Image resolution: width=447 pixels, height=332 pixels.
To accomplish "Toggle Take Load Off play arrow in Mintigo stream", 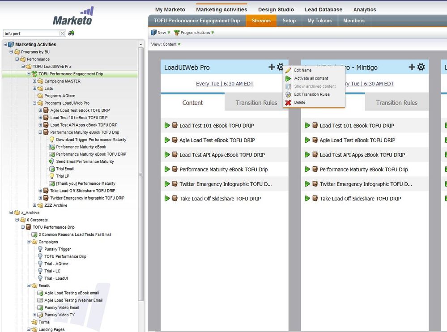I will point(307,198).
